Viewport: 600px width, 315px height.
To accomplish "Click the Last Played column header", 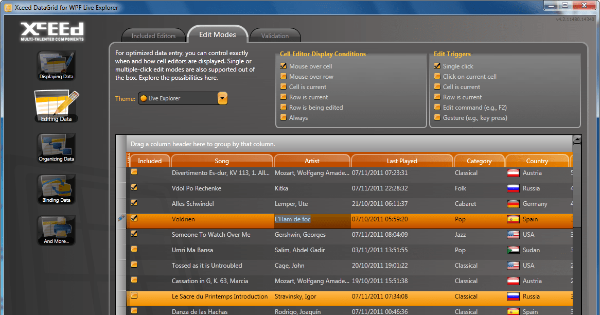I will (401, 161).
